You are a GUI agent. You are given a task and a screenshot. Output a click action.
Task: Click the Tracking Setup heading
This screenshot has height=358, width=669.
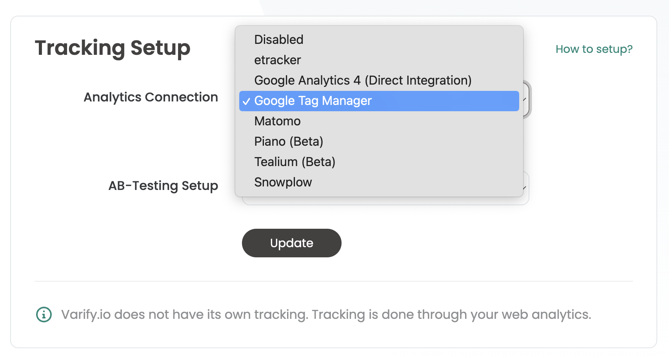pos(113,48)
